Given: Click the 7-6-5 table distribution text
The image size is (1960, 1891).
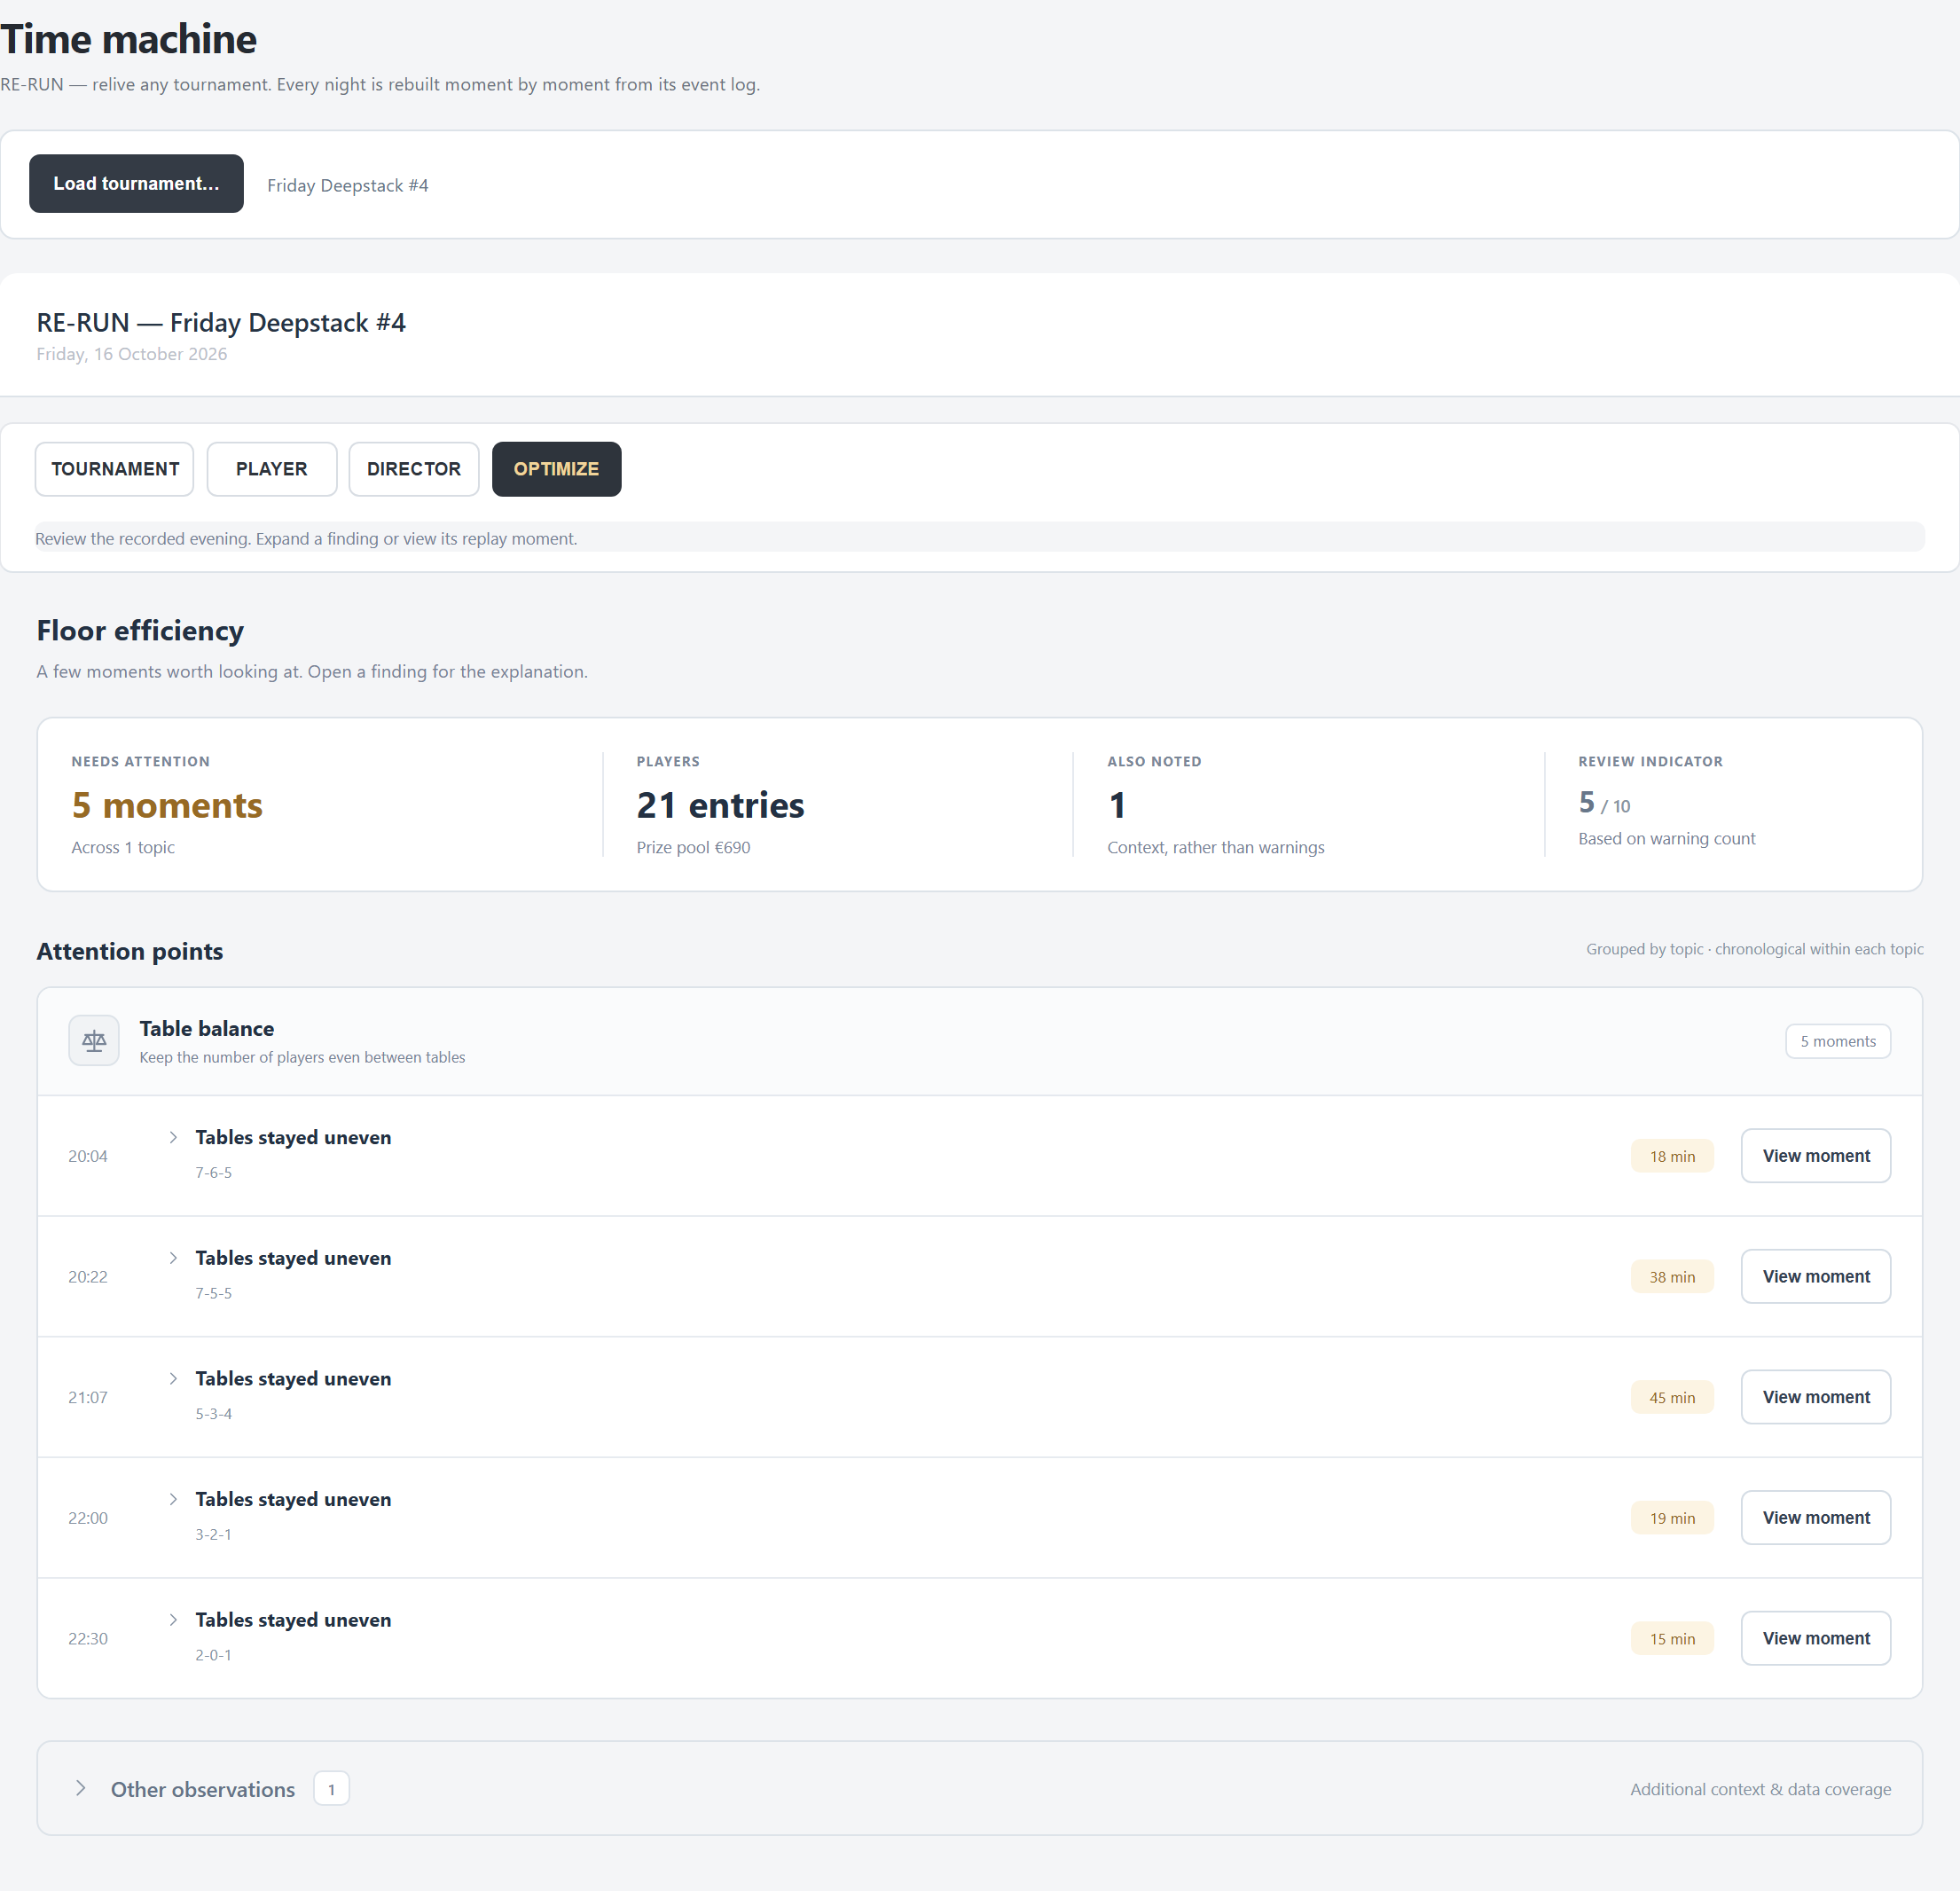Looking at the screenshot, I should pyautogui.click(x=214, y=1173).
